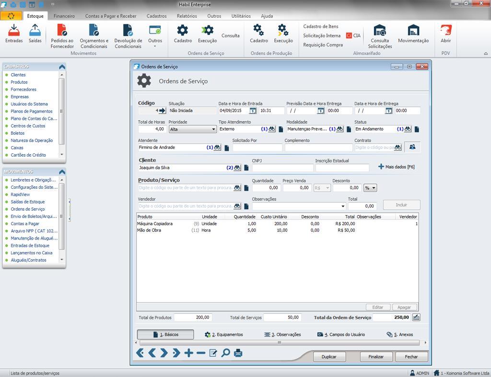Click the CADASTROS list vertical scrollbar
The width and height of the screenshot is (491, 377).
point(62,114)
